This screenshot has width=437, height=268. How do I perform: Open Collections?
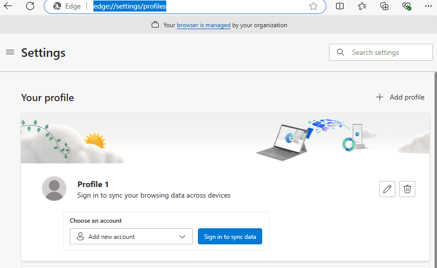point(384,6)
